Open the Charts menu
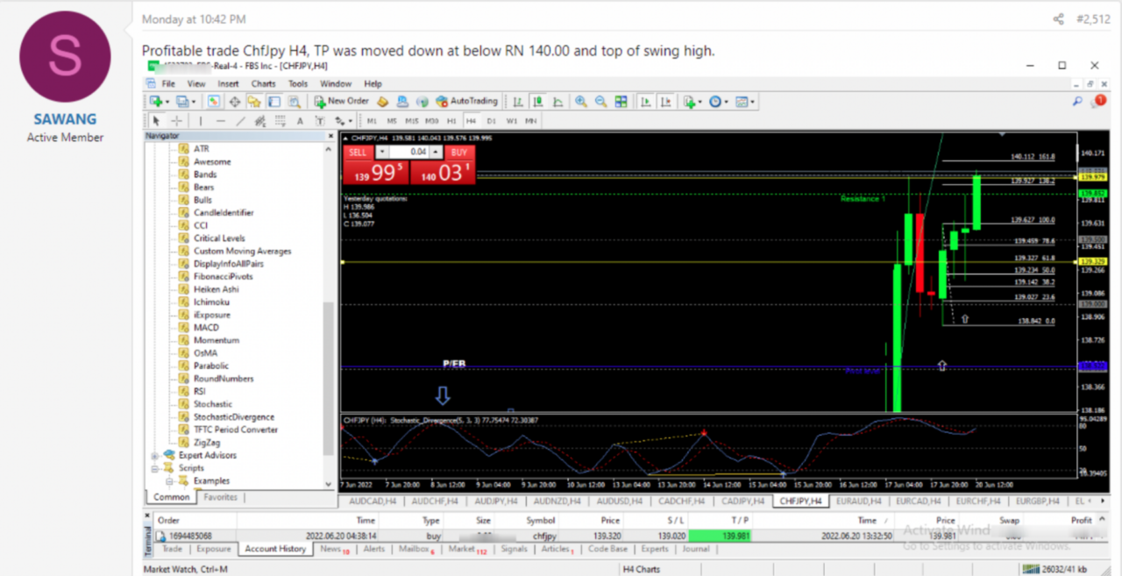This screenshot has width=1122, height=576. [263, 83]
